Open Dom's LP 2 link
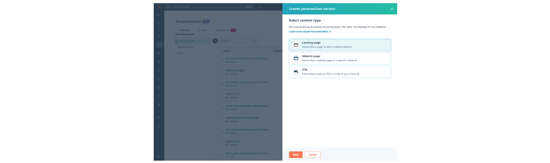This screenshot has width=550, height=163. click(x=232, y=94)
